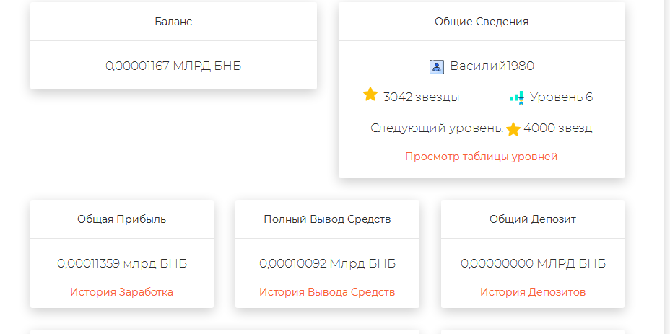Image resolution: width=670 pixels, height=334 pixels.
Task: Click the gold star next to 3042 звезды
Action: 370,95
